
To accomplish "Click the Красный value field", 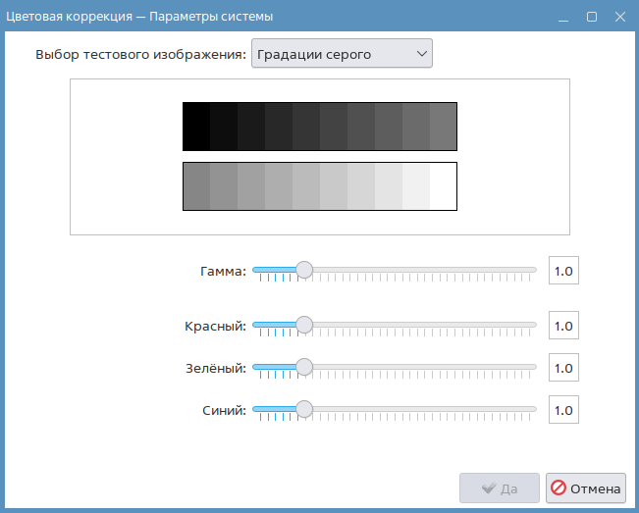I will coord(563,325).
